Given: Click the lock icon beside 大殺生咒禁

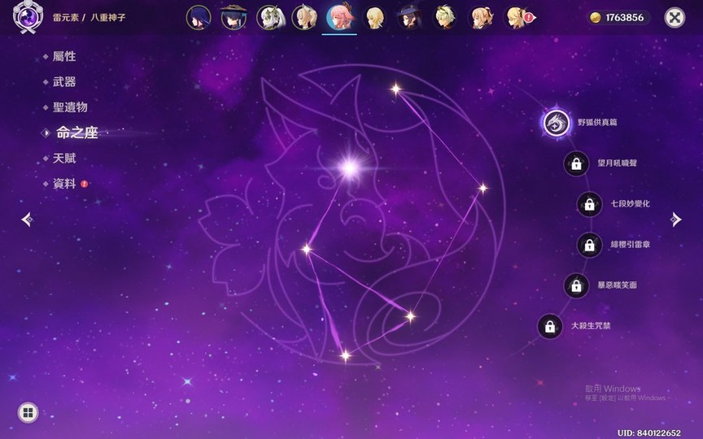Looking at the screenshot, I should tap(550, 326).
